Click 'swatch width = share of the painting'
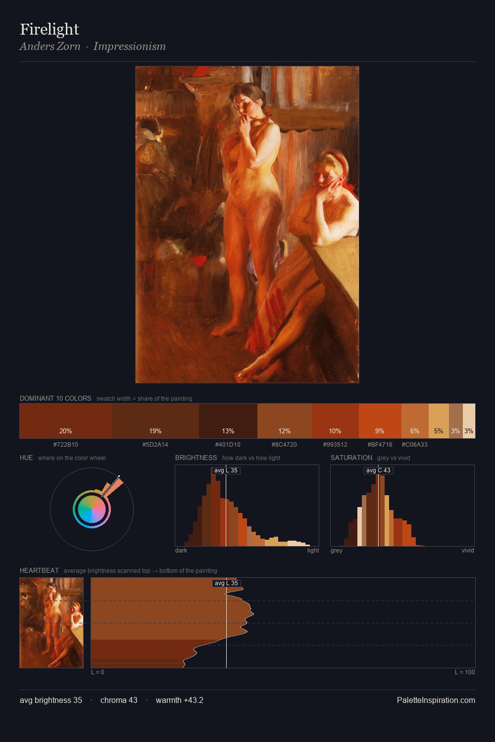Viewport: 495px width, 742px height. click(x=145, y=399)
